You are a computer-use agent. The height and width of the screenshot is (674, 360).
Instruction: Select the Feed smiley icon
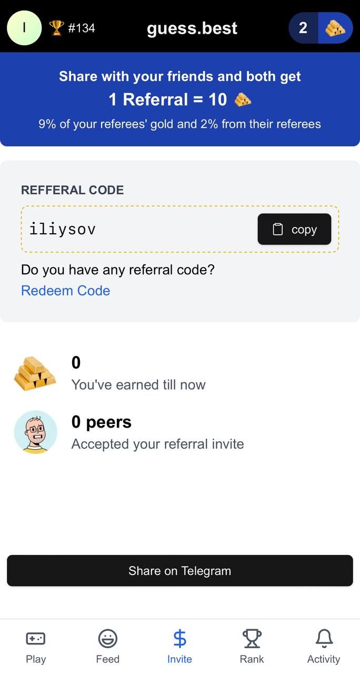(x=107, y=639)
